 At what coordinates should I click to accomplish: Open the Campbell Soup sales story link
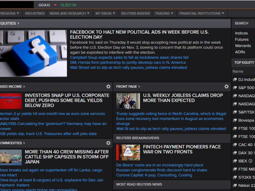tap(129, 58)
